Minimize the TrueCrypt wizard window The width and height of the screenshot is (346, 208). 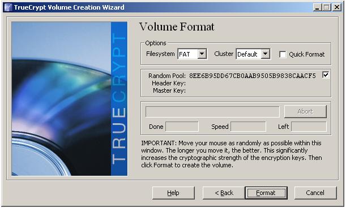[317, 7]
